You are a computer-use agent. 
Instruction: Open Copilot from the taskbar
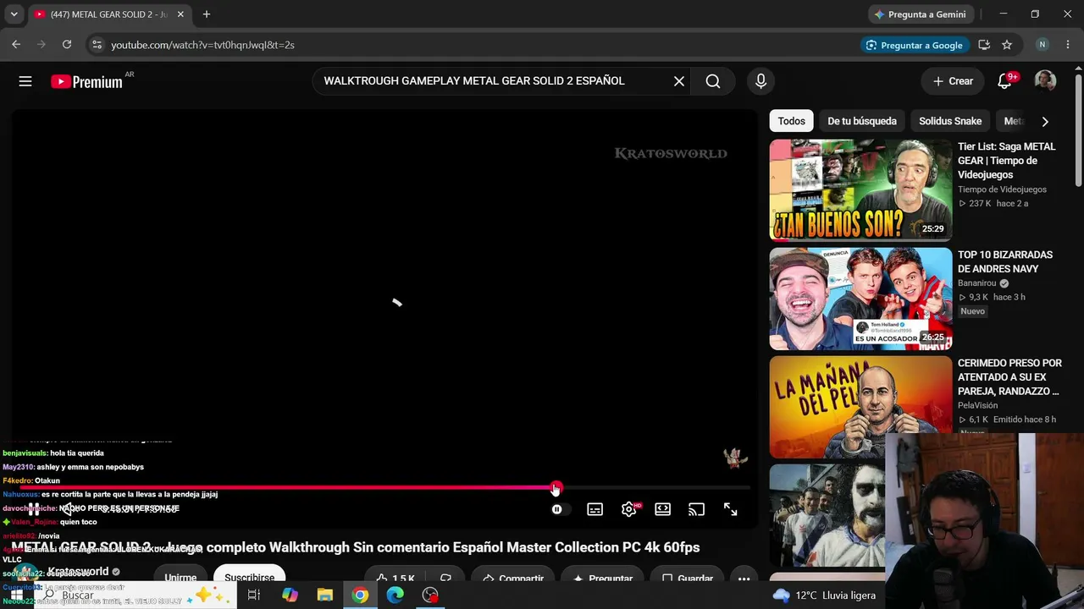pos(290,595)
